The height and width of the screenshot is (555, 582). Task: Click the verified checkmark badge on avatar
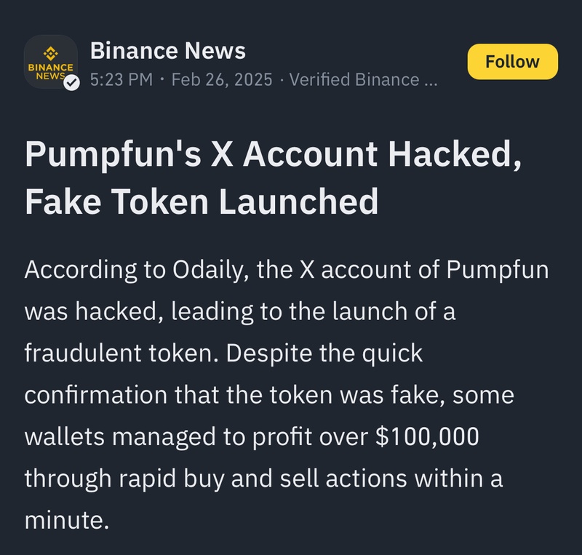(x=71, y=83)
